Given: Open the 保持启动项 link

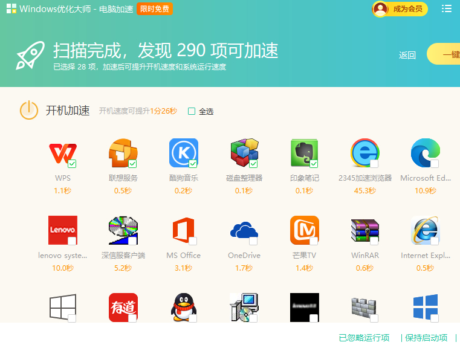Looking at the screenshot, I should pyautogui.click(x=426, y=338).
